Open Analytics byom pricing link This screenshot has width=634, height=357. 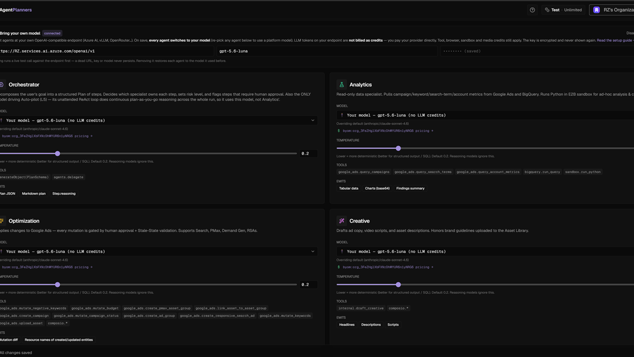[x=388, y=131]
